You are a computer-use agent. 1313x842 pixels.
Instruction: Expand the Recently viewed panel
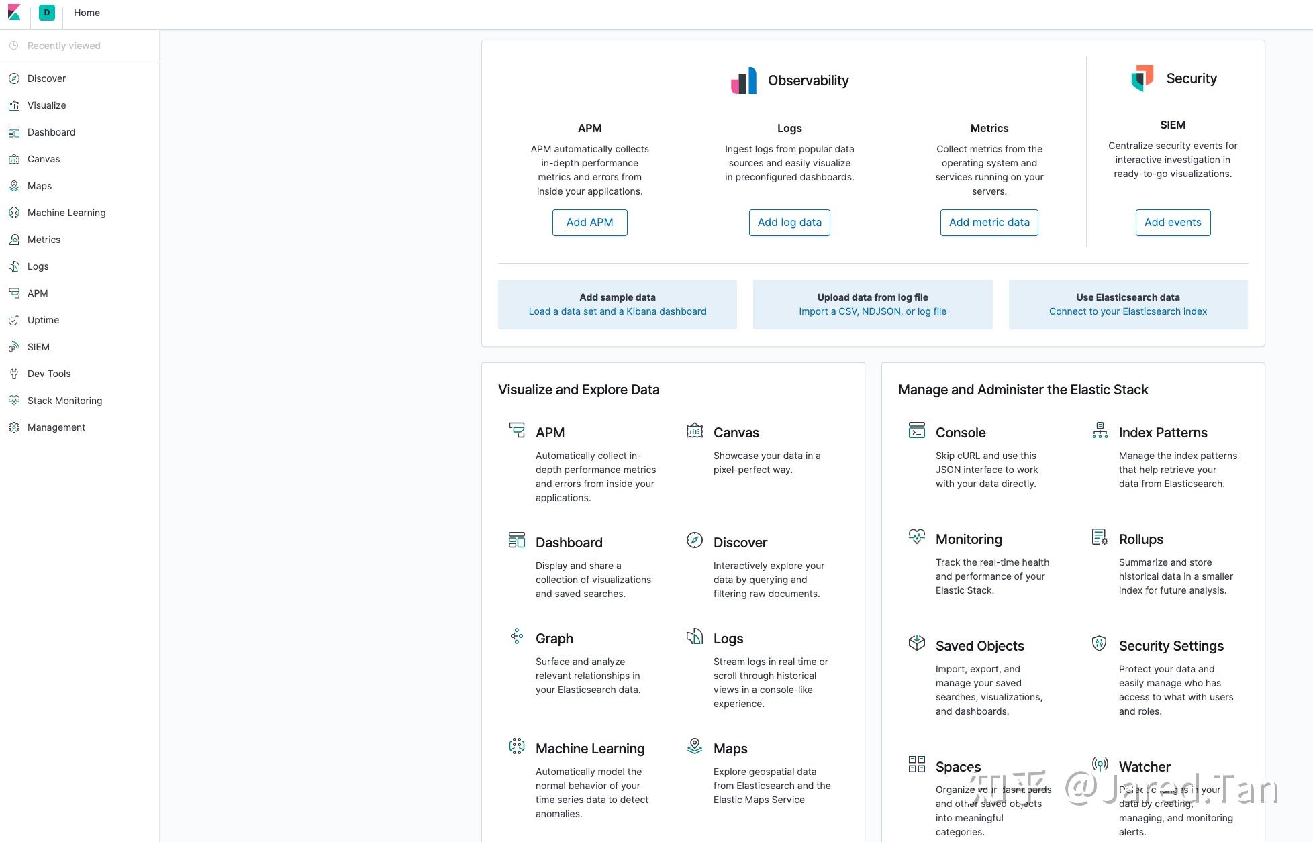tap(64, 45)
